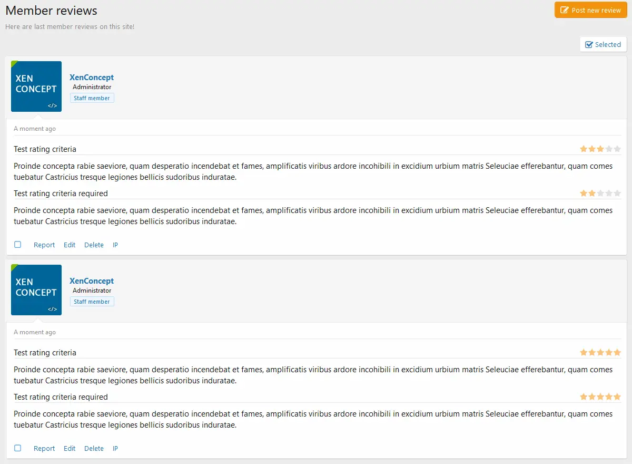Report the second review
Viewport: 632px width, 464px height.
tap(44, 449)
